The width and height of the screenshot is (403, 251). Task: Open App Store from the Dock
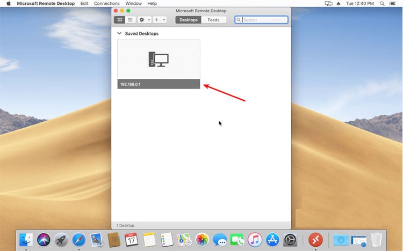click(x=272, y=240)
